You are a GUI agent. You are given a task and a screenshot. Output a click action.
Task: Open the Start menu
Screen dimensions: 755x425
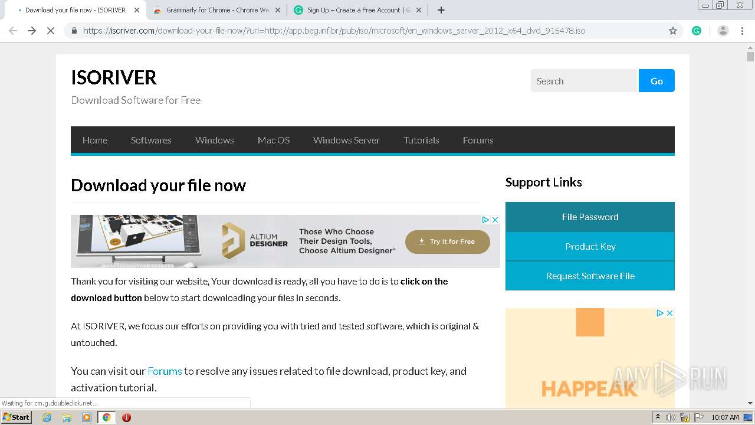[16, 417]
